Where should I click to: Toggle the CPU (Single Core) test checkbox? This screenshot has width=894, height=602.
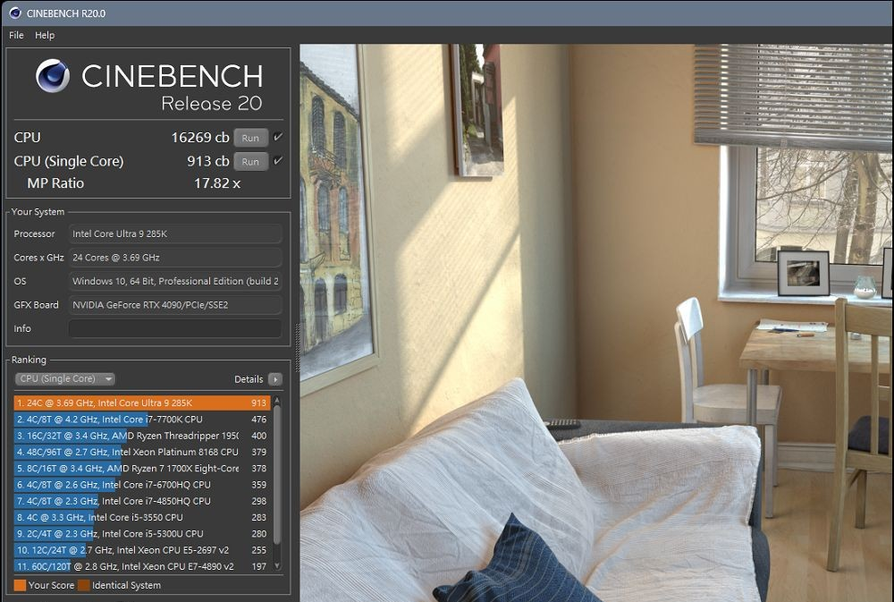coord(278,161)
